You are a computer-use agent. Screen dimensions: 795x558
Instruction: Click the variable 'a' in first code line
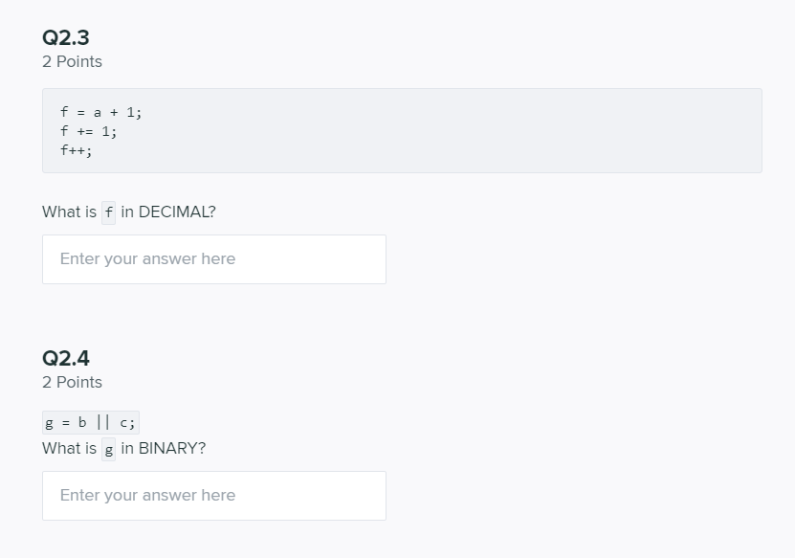97,112
